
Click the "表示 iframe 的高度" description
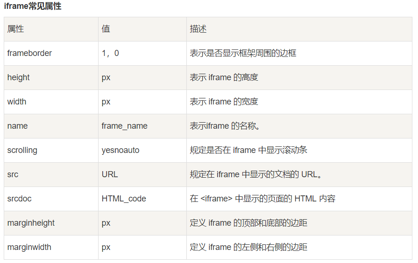(x=224, y=77)
